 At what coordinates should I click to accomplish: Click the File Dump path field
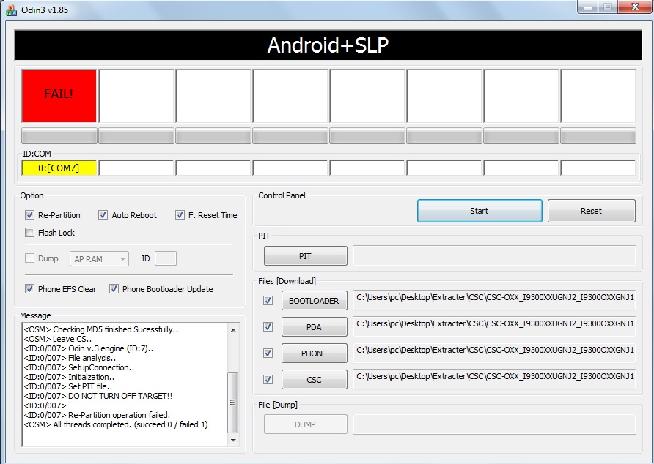click(x=495, y=424)
